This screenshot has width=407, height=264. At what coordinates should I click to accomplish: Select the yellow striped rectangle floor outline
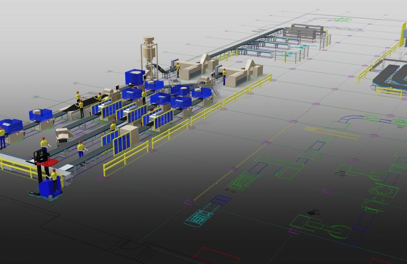[x=326, y=132]
